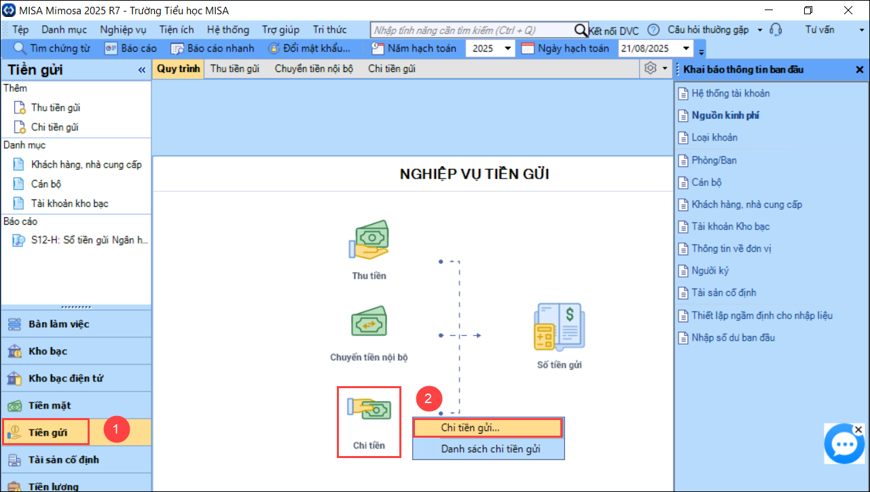The width and height of the screenshot is (870, 492).
Task: Select Tài sản cố định in navigation
Action: (76, 459)
